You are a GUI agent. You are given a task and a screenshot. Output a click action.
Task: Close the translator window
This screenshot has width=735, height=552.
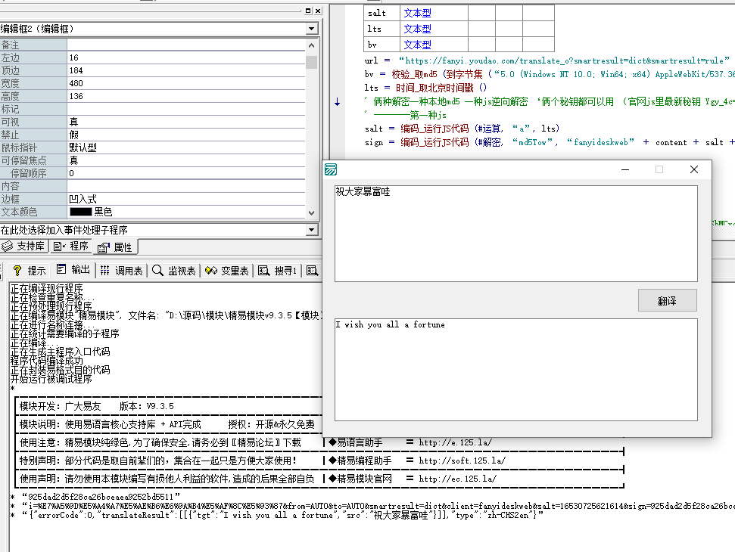pos(694,169)
